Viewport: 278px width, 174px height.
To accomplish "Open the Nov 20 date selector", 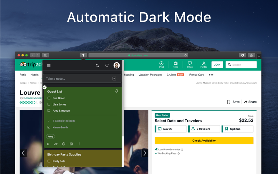I will coord(171,129).
